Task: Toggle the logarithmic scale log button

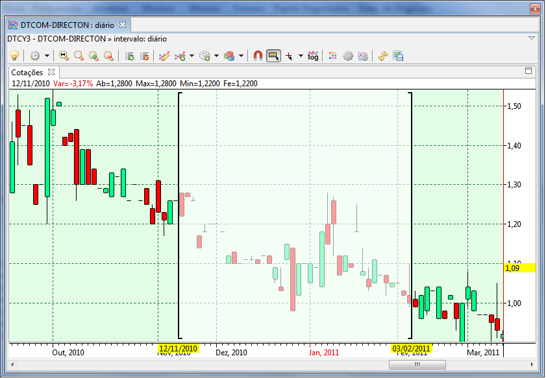Action: click(x=313, y=56)
